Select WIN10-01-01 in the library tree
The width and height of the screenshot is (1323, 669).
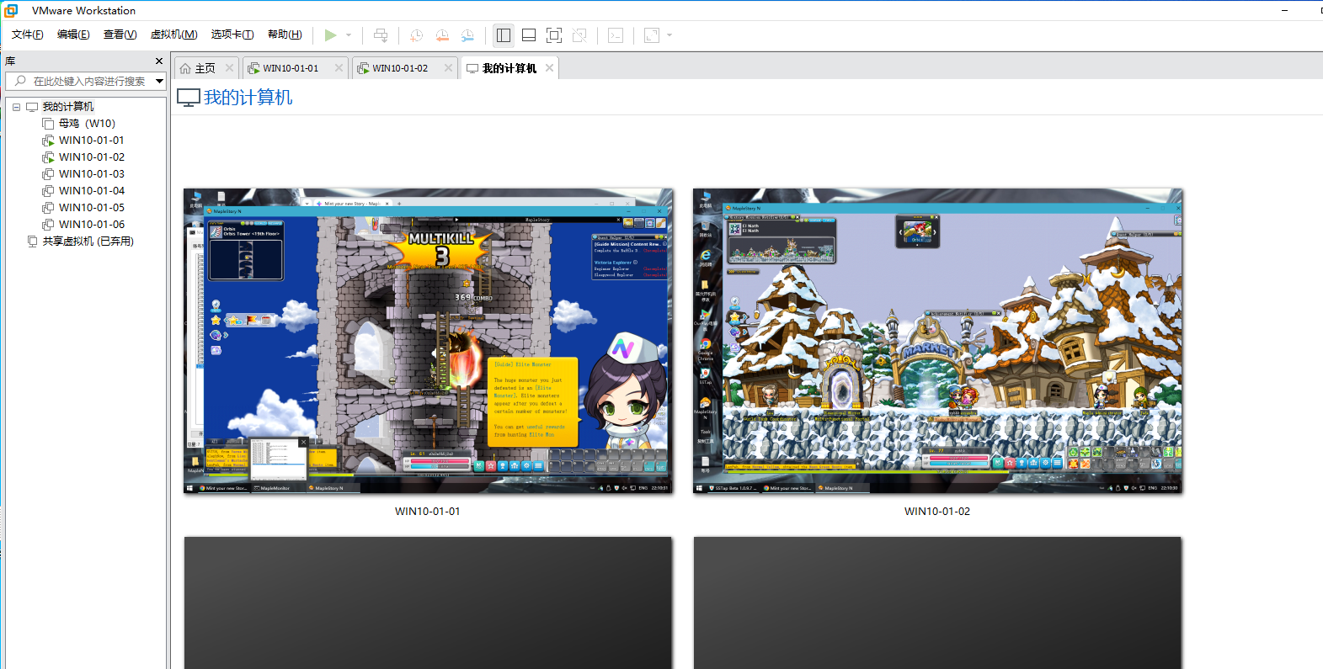(91, 141)
